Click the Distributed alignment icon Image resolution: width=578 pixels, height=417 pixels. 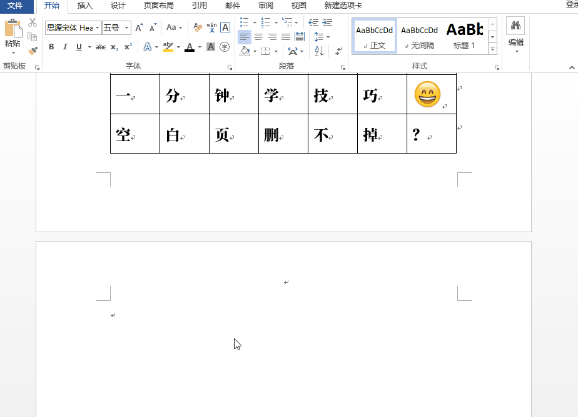click(300, 37)
